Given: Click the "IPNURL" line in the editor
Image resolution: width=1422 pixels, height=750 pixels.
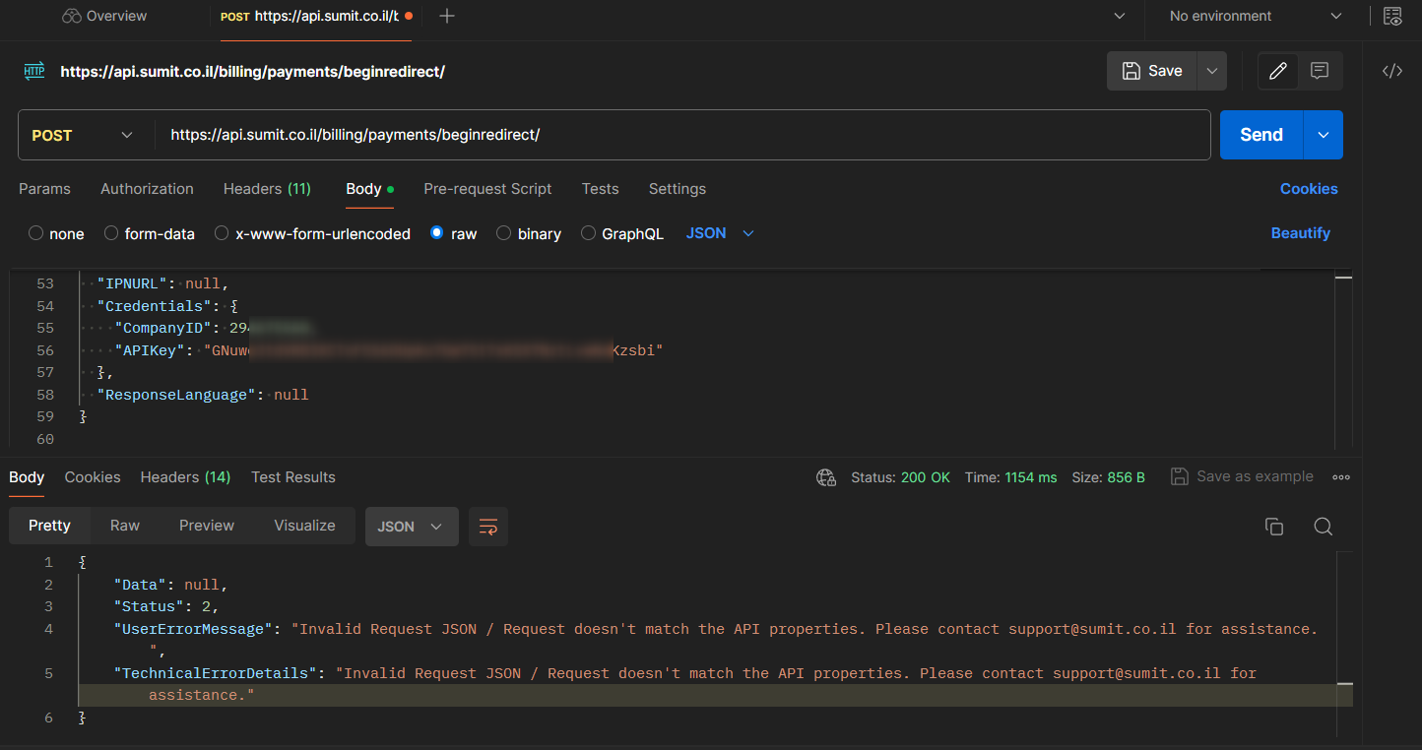Looking at the screenshot, I should 162,283.
